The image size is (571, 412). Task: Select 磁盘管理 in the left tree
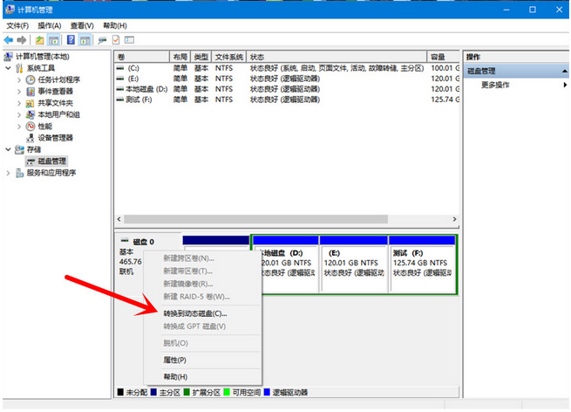tap(51, 161)
